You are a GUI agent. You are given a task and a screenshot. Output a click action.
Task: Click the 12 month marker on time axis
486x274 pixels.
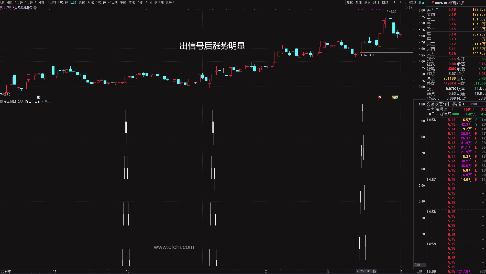(x=128, y=271)
